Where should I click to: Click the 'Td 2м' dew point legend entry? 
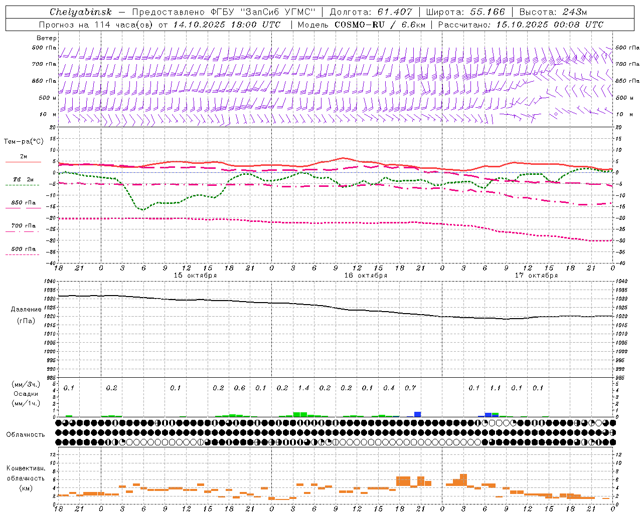point(23,179)
